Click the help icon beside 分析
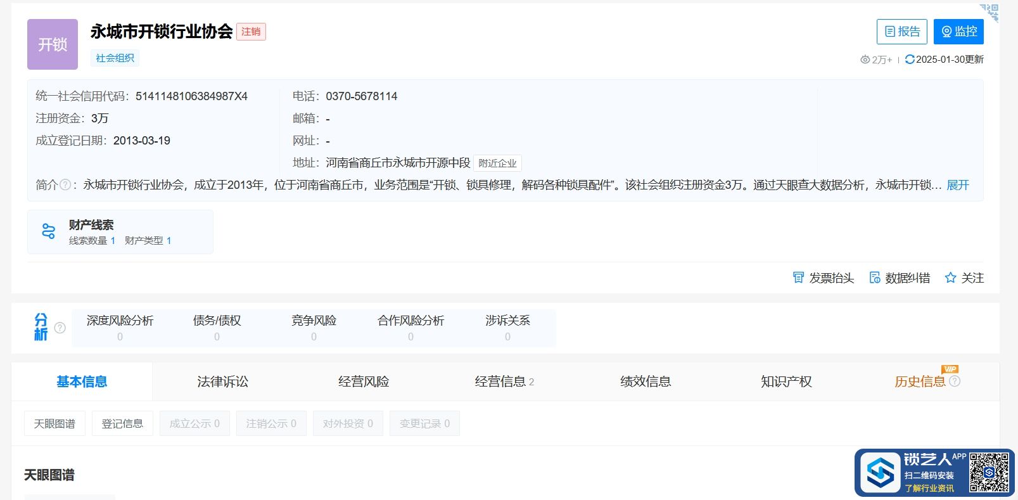 click(x=60, y=328)
